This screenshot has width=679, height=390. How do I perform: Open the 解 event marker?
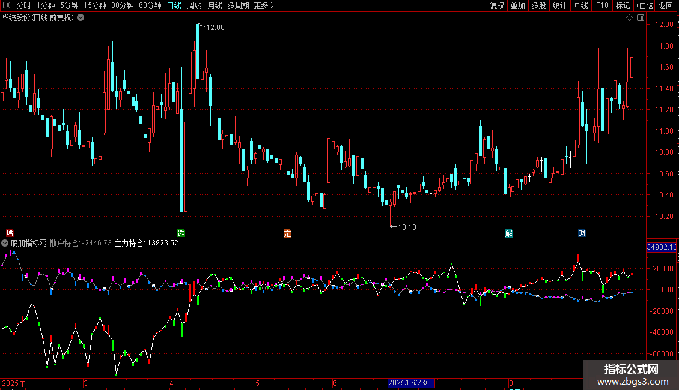(x=508, y=233)
